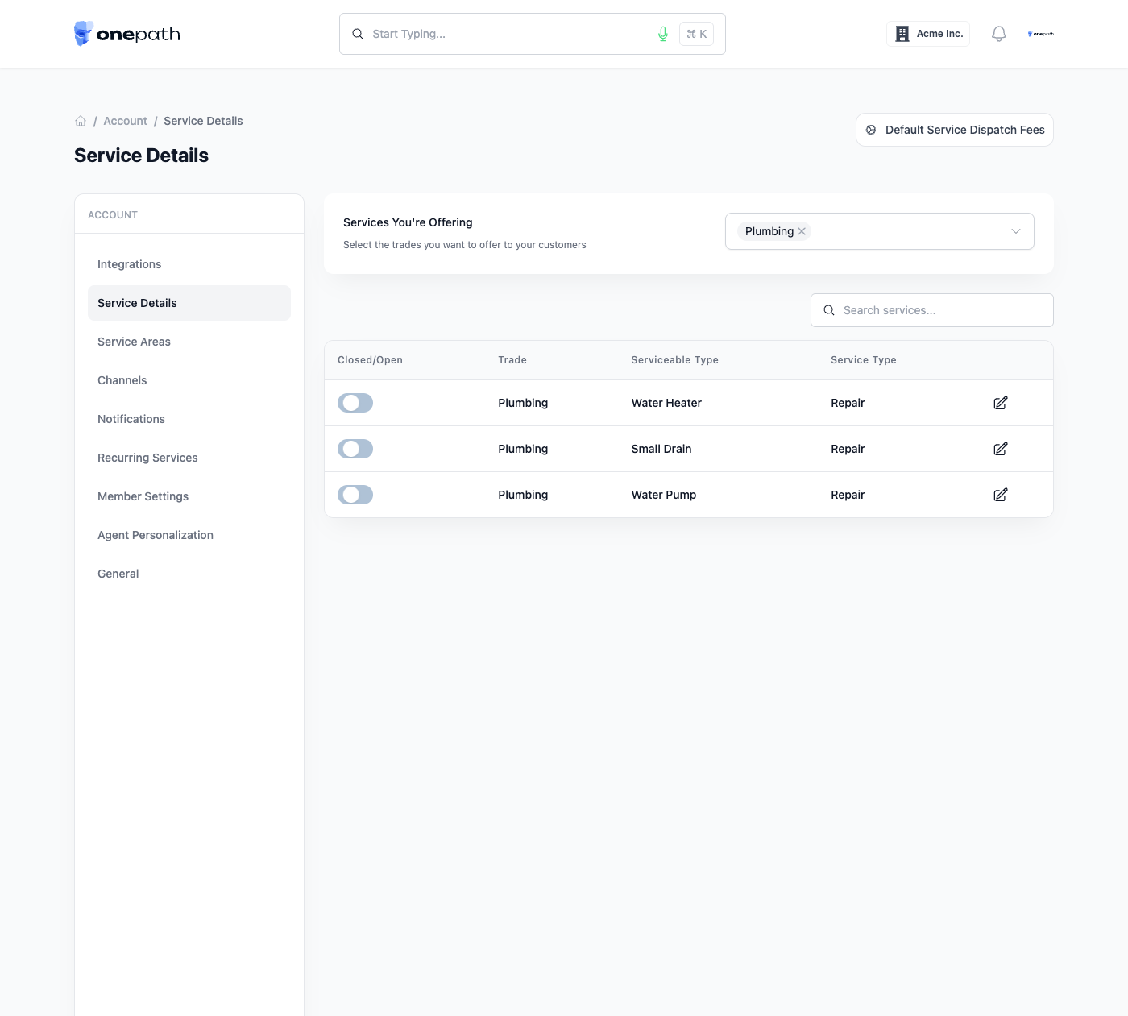
Task: Focus the Start Typing search field
Action: pos(533,34)
